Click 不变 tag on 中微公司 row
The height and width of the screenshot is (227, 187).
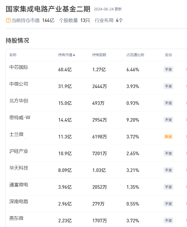click(168, 86)
